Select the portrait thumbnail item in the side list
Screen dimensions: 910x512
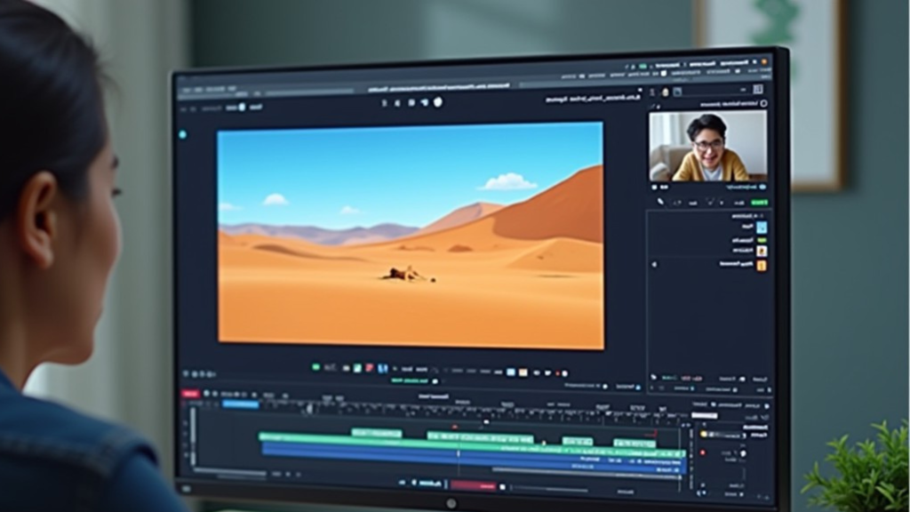click(762, 251)
